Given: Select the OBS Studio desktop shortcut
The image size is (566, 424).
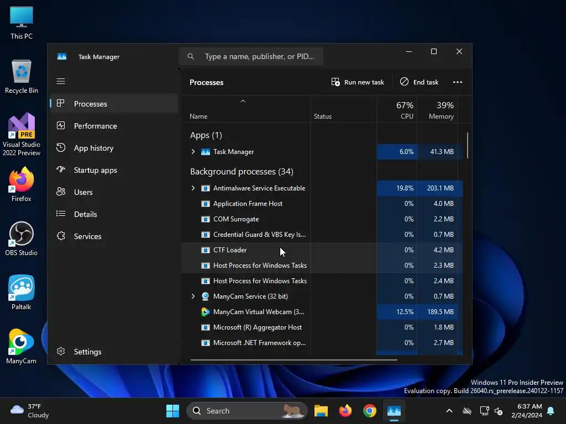Looking at the screenshot, I should [22, 239].
